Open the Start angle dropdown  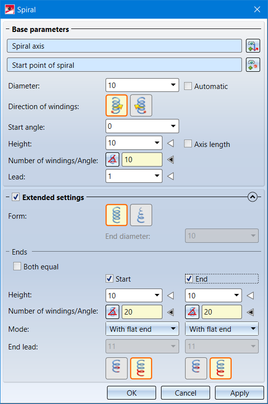173,126
